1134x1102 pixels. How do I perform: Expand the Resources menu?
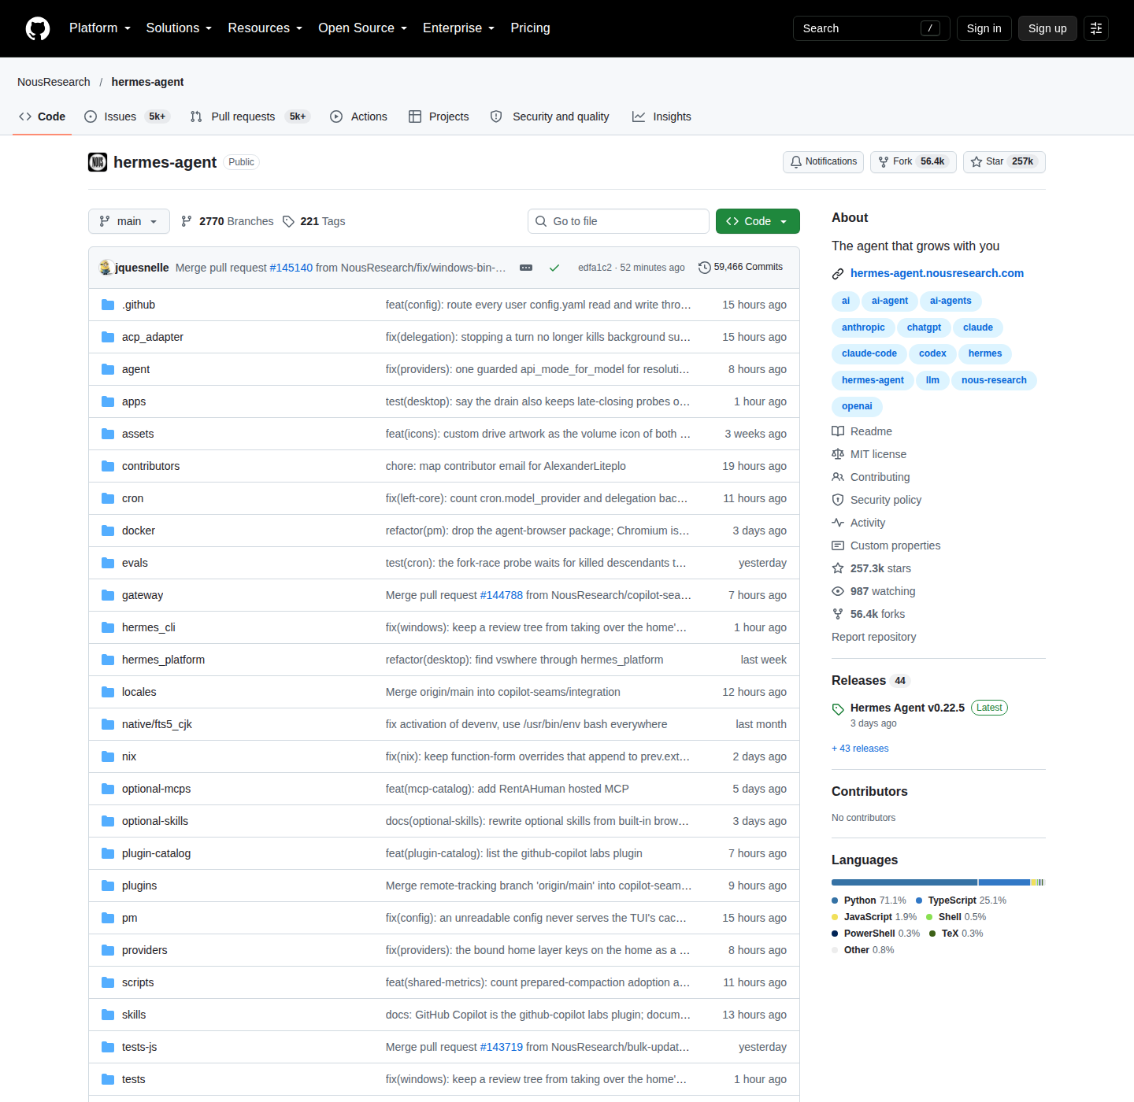[265, 28]
